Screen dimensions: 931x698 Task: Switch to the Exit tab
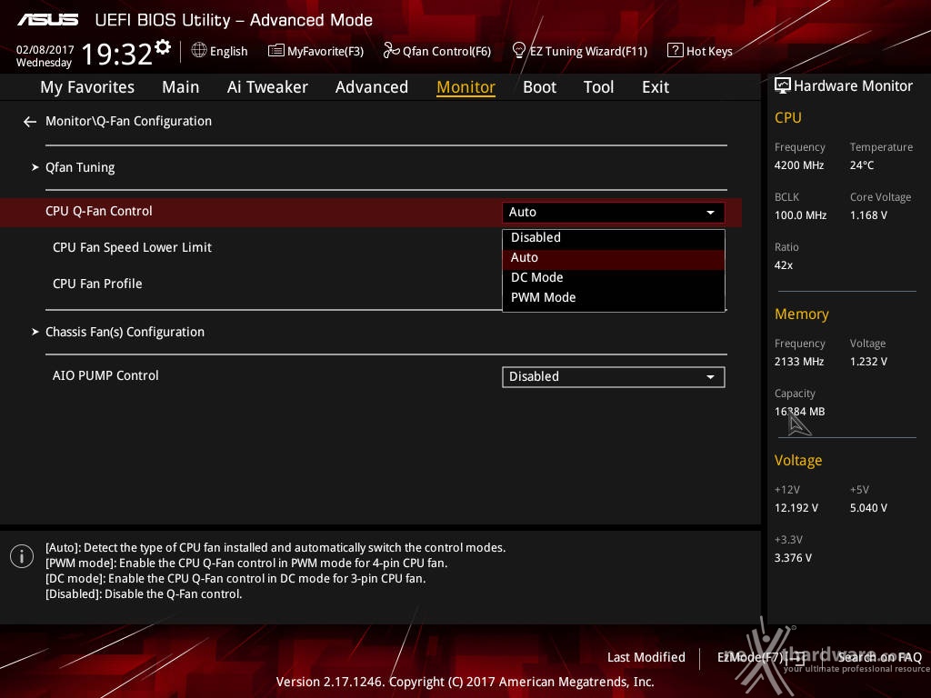(656, 87)
